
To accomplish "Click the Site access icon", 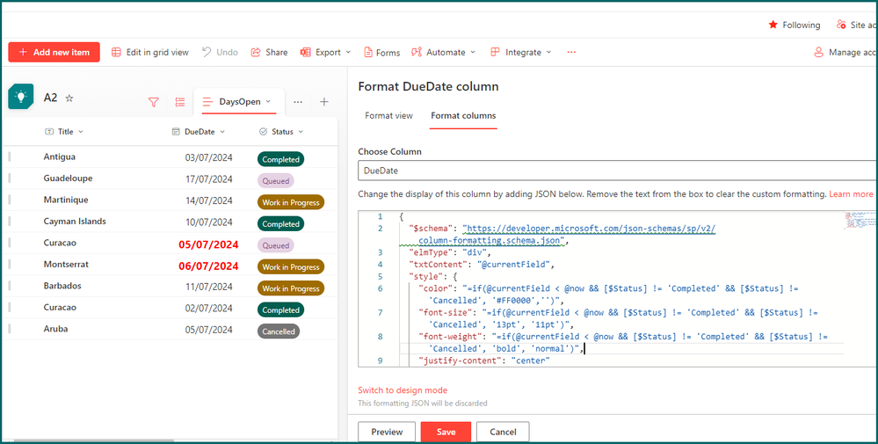I will tap(841, 25).
